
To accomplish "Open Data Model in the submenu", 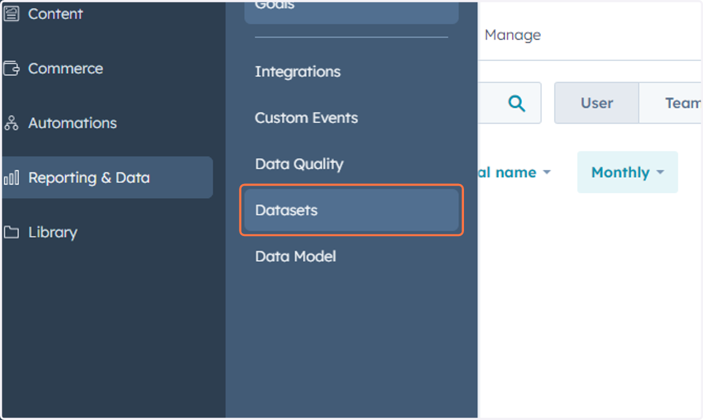I will tap(295, 256).
